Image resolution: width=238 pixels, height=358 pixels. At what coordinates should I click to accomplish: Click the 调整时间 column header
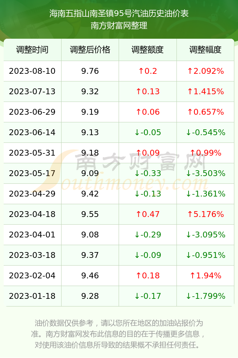(x=32, y=50)
